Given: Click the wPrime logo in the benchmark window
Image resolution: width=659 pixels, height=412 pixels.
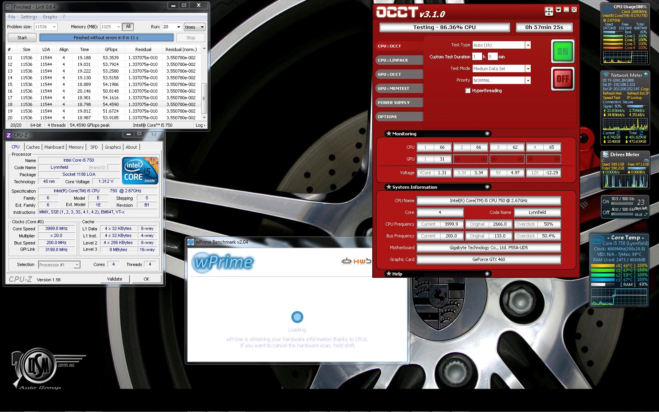Looking at the screenshot, I should click(x=222, y=262).
